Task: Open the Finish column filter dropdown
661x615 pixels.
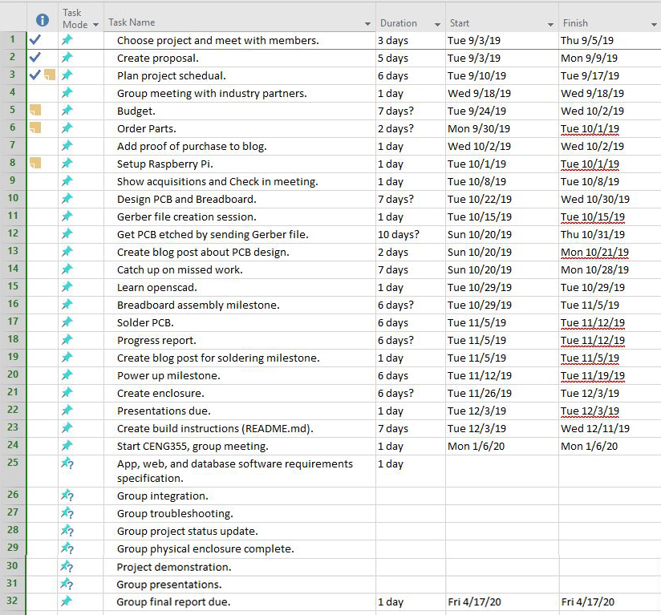Action: tap(654, 25)
